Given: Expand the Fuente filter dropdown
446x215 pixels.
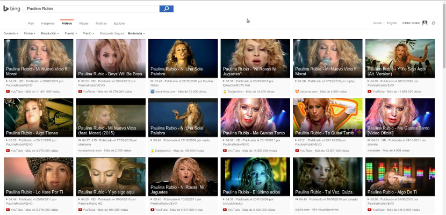Looking at the screenshot, I should click(x=70, y=33).
